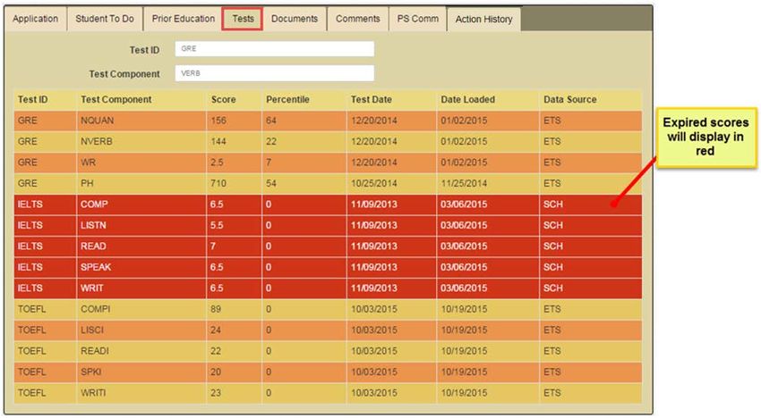
Task: Switch to Student To Do tab
Action: (105, 19)
